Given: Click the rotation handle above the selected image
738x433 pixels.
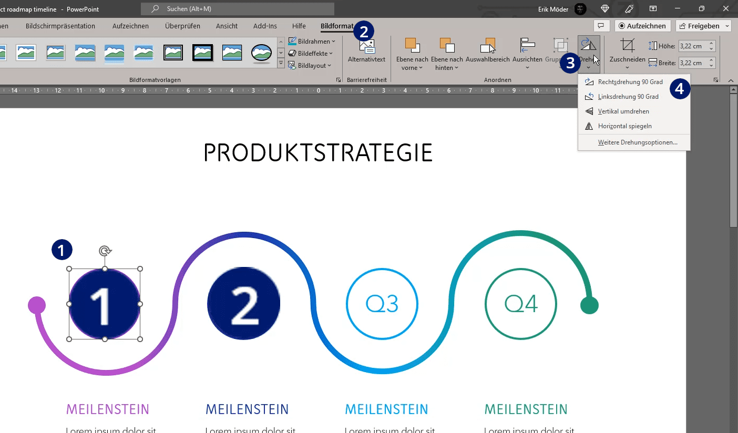Looking at the screenshot, I should point(105,251).
